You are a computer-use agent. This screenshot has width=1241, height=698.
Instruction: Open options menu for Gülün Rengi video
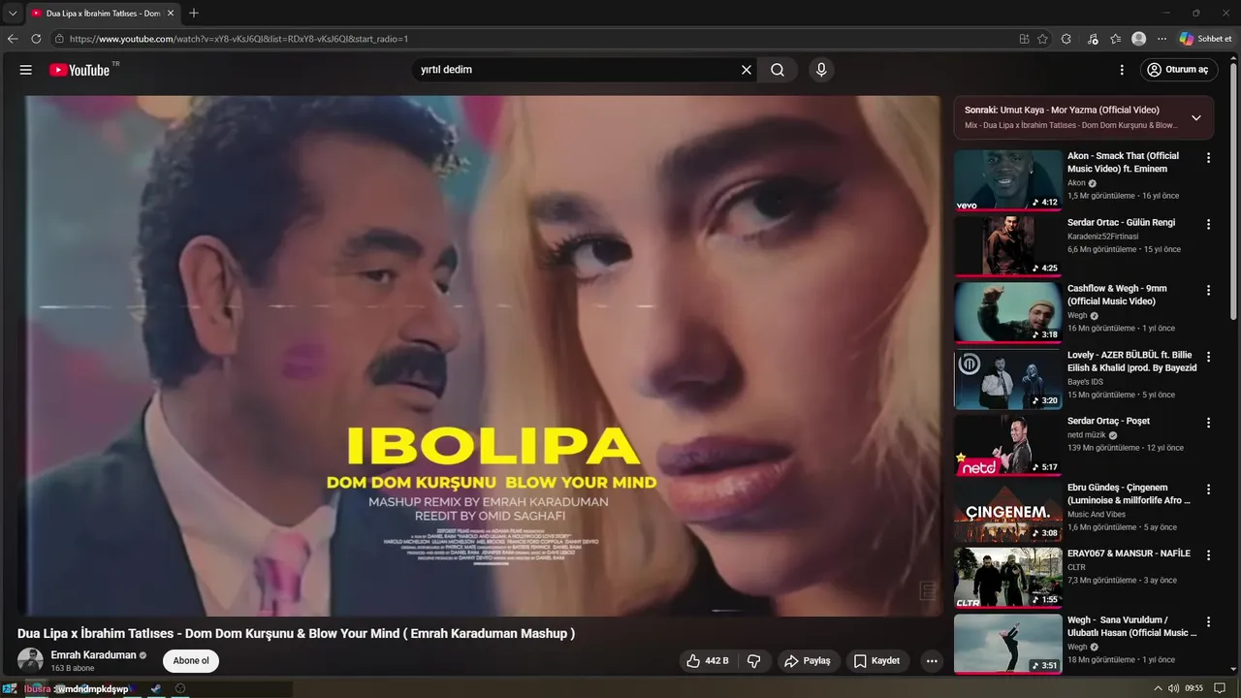click(x=1208, y=224)
